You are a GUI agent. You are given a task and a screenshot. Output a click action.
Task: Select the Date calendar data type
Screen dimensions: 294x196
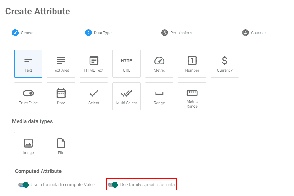61,96
